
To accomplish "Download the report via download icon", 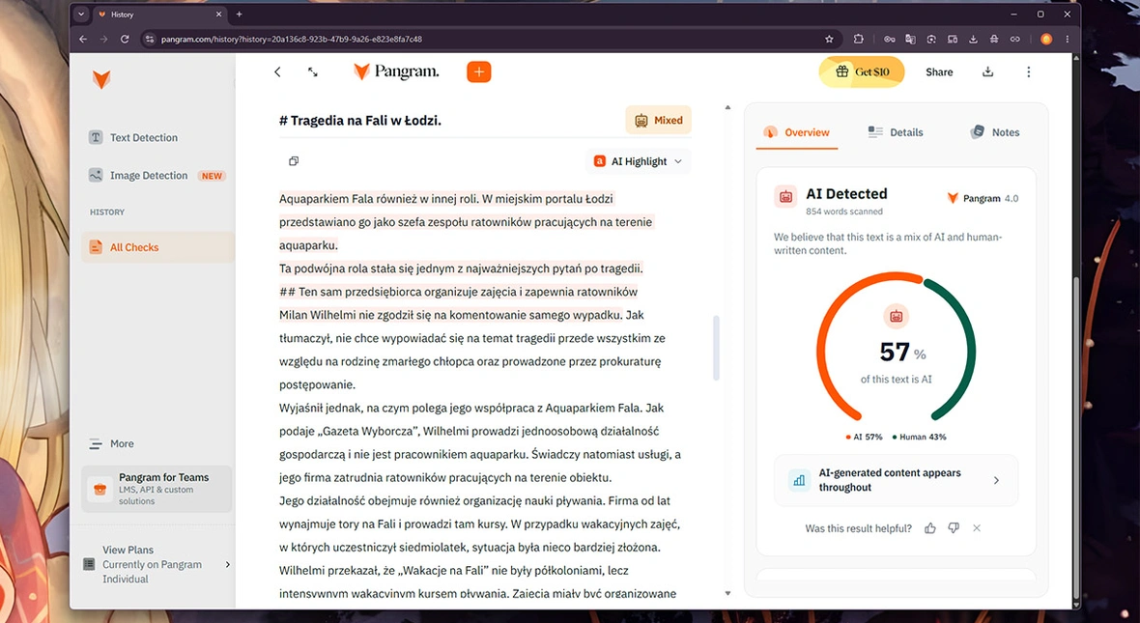I will (987, 71).
